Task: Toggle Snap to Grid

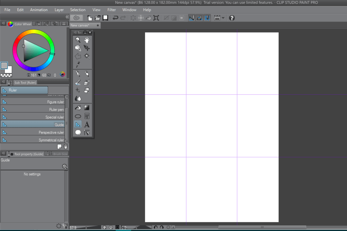Action: (207, 18)
